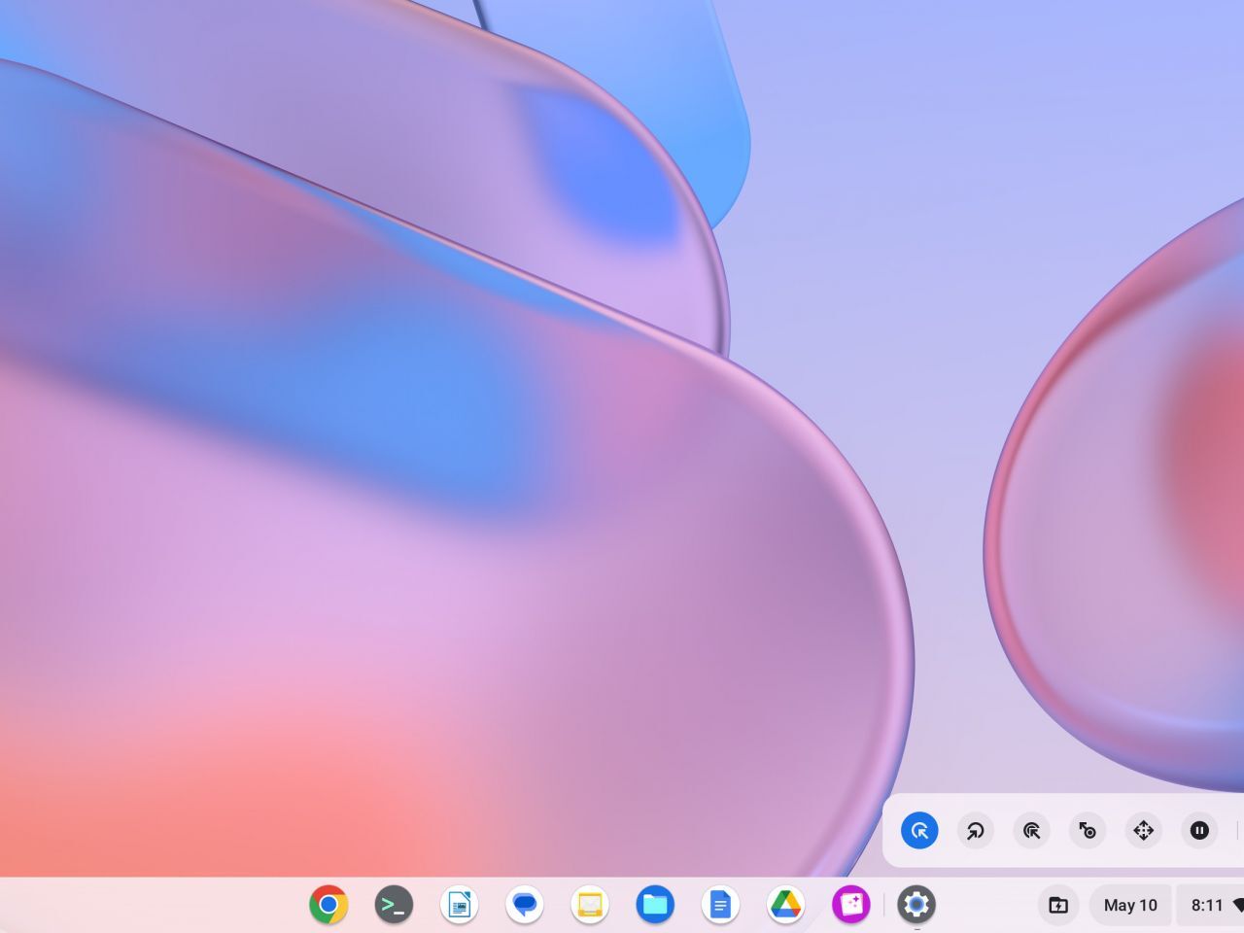The height and width of the screenshot is (933, 1244).
Task: Open the yellow app icon beside Messages
Action: pyautogui.click(x=590, y=906)
